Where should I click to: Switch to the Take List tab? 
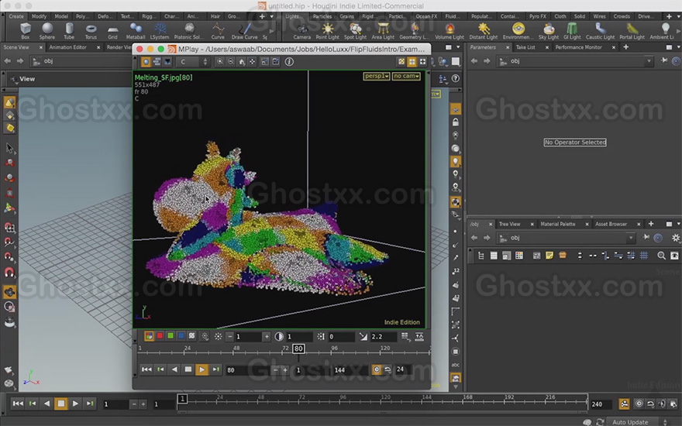(x=525, y=47)
